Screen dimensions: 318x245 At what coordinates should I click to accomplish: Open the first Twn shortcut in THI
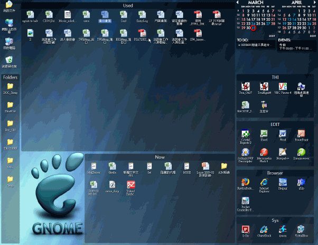pyautogui.click(x=246, y=89)
